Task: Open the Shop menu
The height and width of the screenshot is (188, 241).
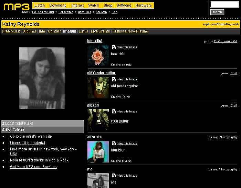Action: pyautogui.click(x=108, y=5)
